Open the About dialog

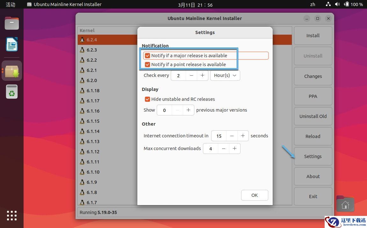313,176
